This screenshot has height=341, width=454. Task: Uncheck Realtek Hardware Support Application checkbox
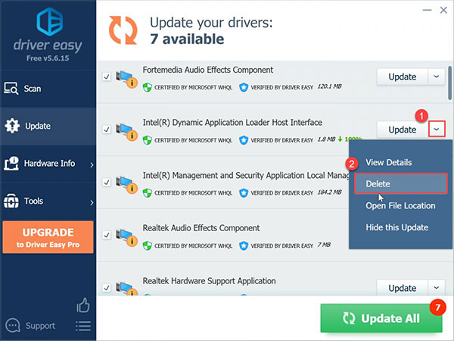point(107,288)
